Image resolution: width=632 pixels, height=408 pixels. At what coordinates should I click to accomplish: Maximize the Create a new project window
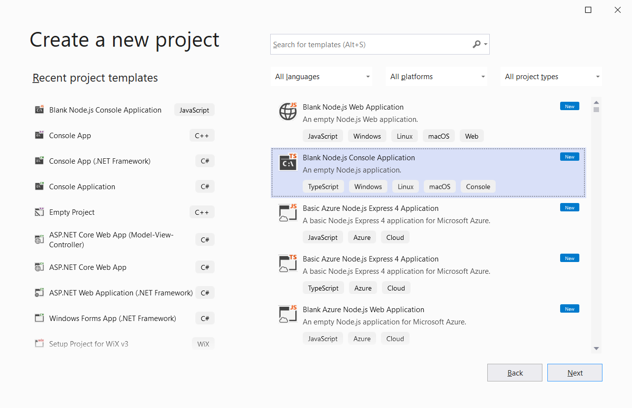click(x=588, y=10)
